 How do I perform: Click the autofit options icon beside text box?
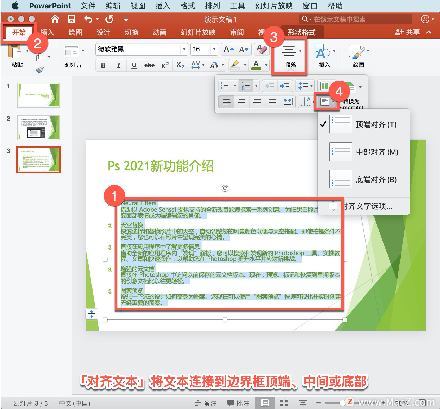pos(92,314)
